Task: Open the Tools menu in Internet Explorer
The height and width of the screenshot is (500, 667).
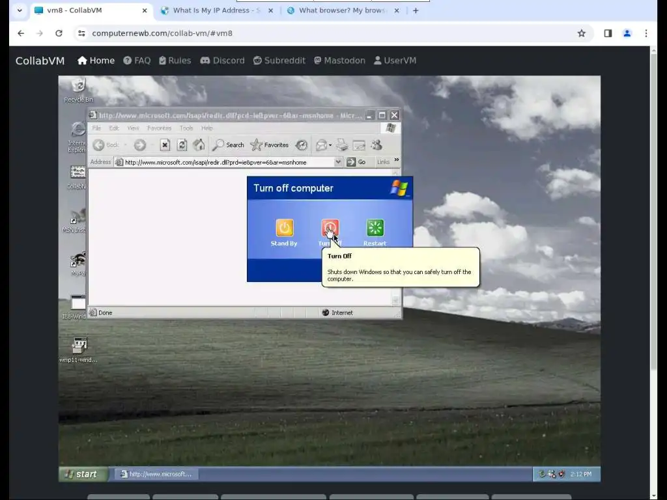Action: pyautogui.click(x=186, y=128)
